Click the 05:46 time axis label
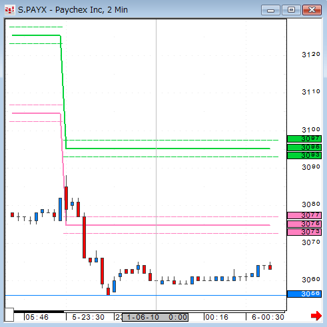The image size is (327, 327). coord(37,317)
